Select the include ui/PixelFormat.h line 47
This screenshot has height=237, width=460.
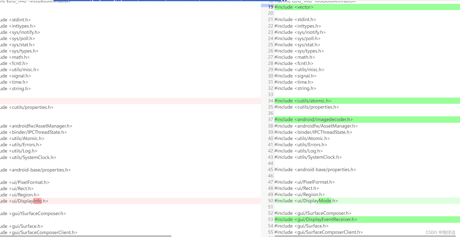(305, 182)
